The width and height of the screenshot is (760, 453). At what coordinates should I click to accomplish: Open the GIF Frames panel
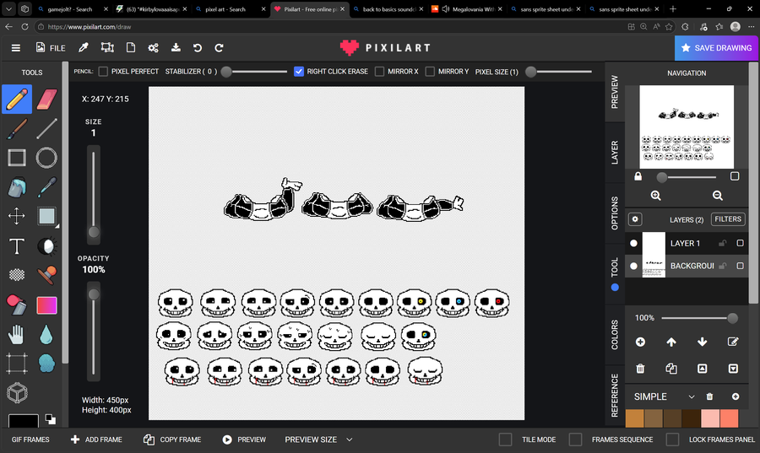(x=30, y=440)
